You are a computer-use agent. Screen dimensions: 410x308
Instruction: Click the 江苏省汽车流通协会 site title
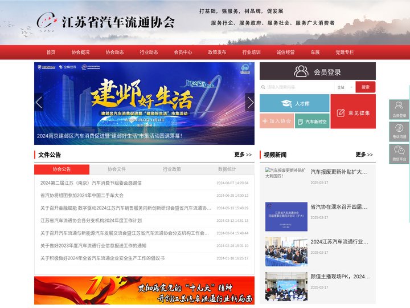point(118,22)
